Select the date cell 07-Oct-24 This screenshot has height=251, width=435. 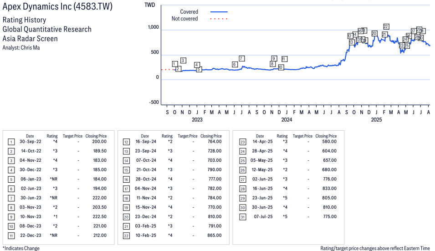pyautogui.click(x=146, y=160)
